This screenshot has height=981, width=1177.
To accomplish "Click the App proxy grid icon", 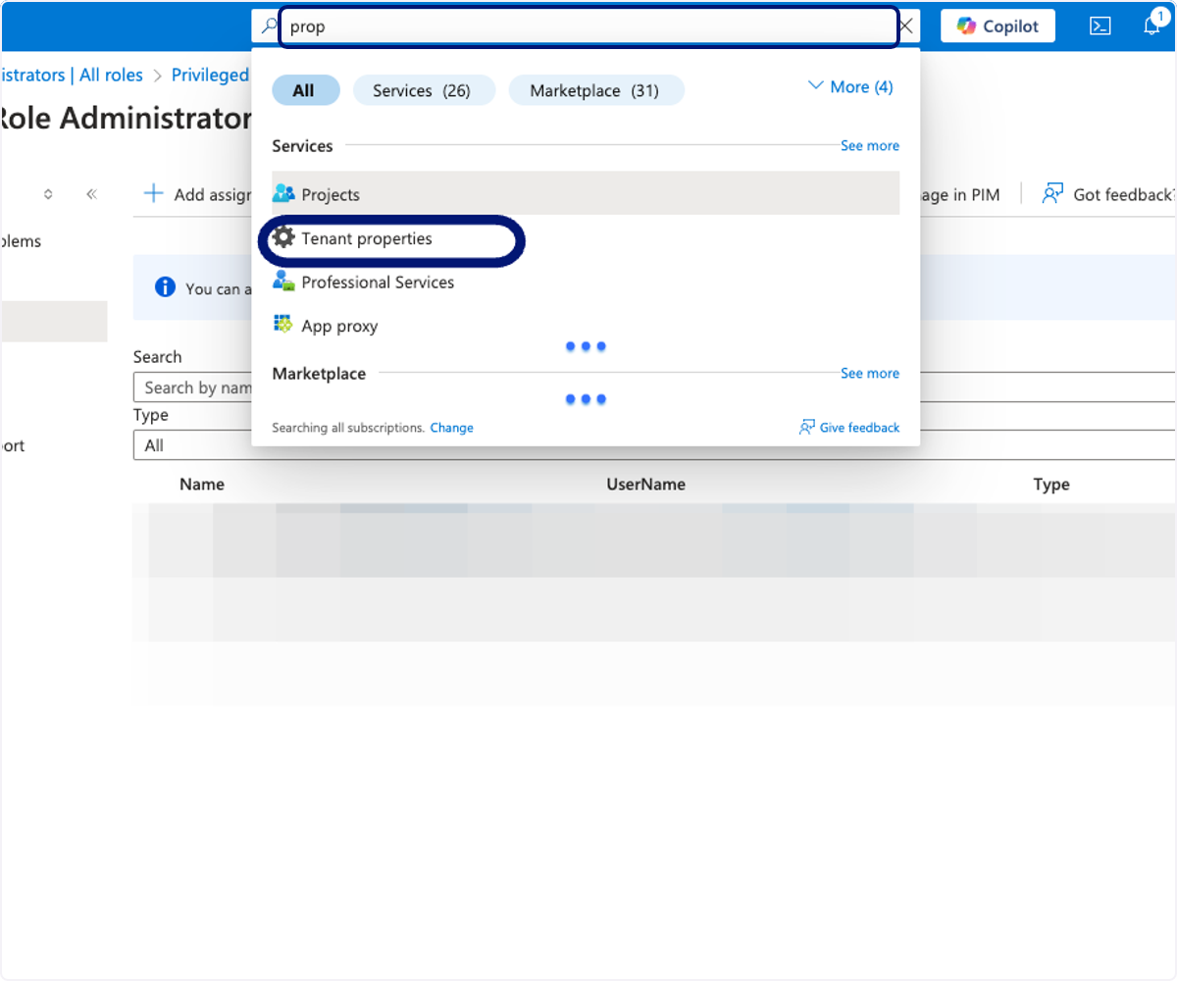I will pyautogui.click(x=283, y=325).
